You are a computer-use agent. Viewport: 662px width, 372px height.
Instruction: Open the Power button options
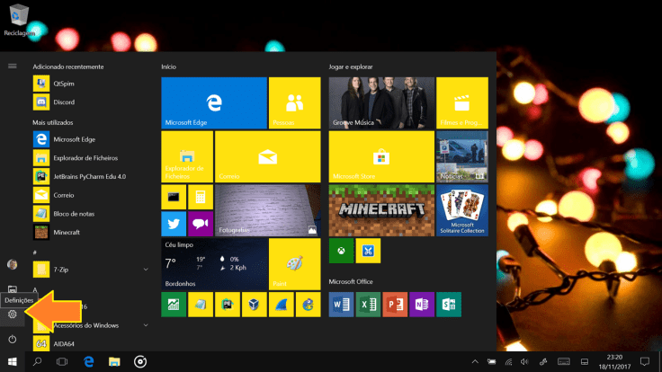13,339
